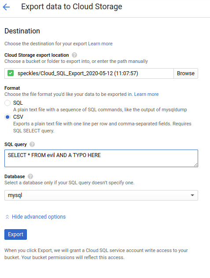Collapse via Hide advanced options
Screen dimensions: 210x278
point(39,217)
